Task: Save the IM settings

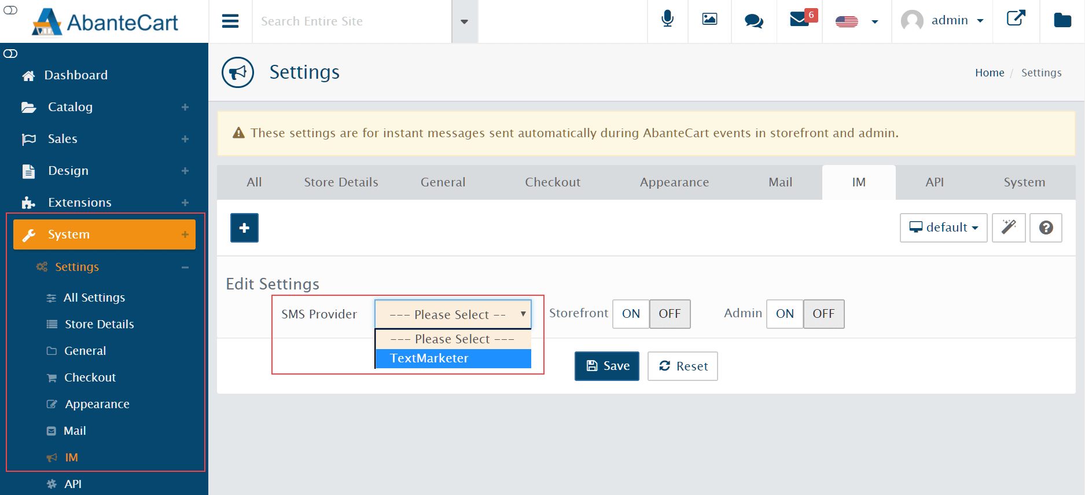Action: [x=607, y=366]
